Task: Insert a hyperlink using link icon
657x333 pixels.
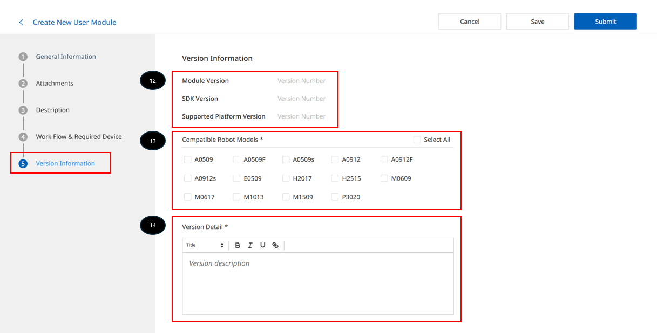Action: (x=275, y=245)
